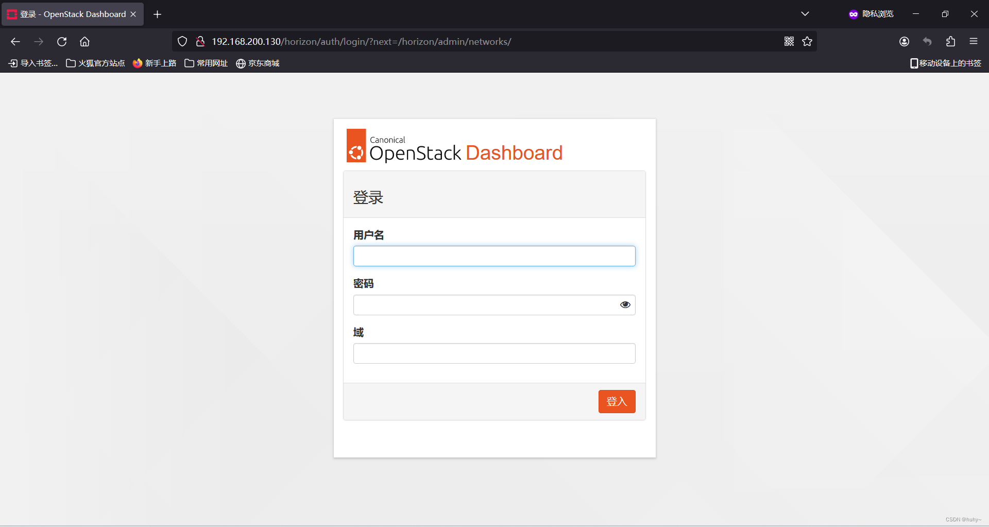Open the QR code icon in address bar
The width and height of the screenshot is (989, 527).
click(x=789, y=41)
